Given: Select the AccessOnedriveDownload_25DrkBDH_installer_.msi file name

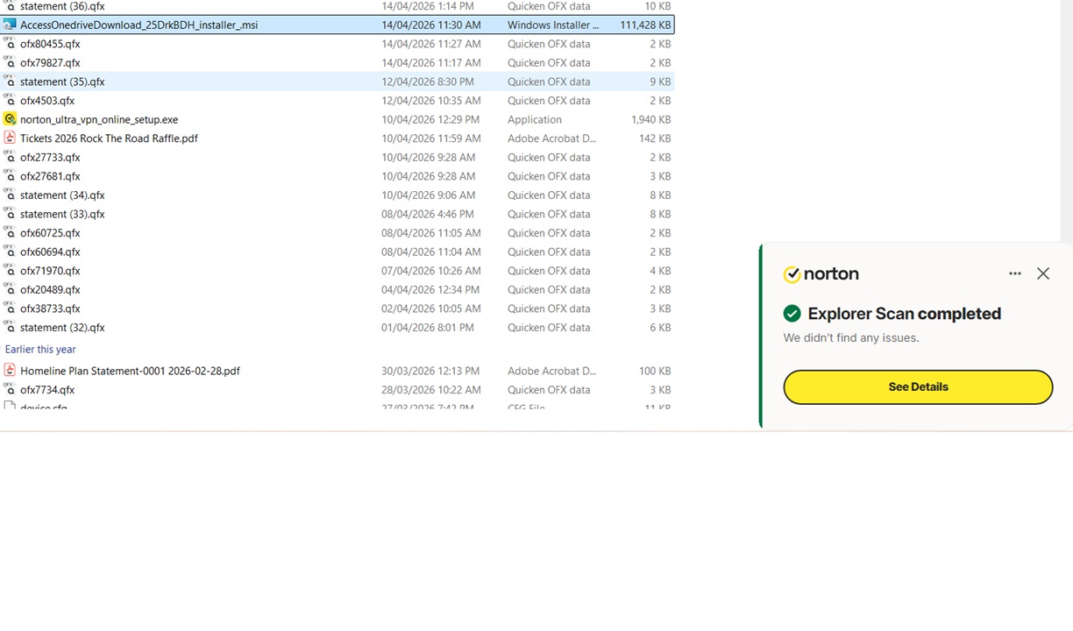Looking at the screenshot, I should (x=139, y=25).
